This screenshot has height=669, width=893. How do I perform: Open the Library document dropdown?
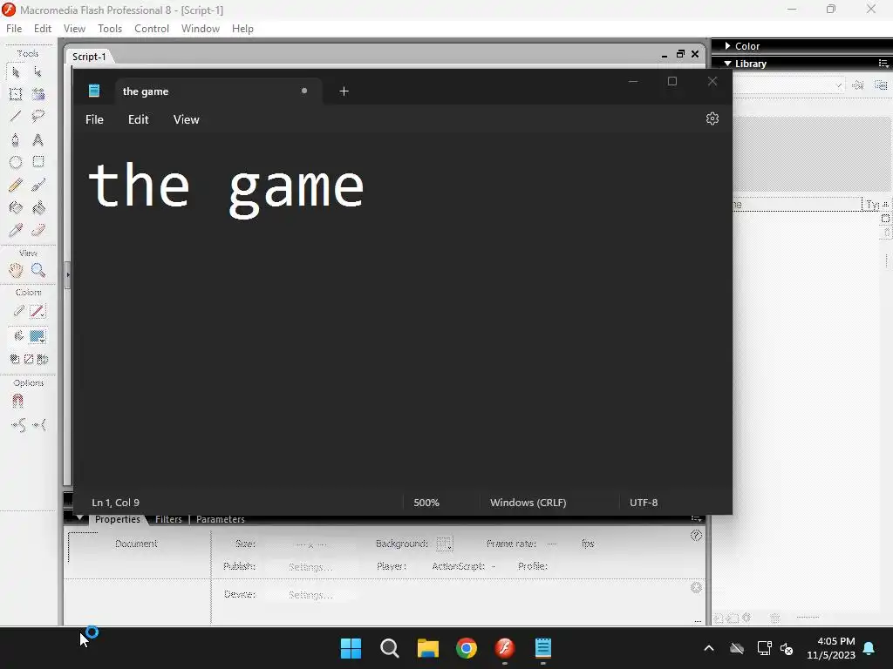click(x=838, y=85)
